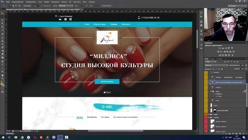Screen dimensions: 248x140
Task: Select the Horizontal Type tool
Action: 2,65
